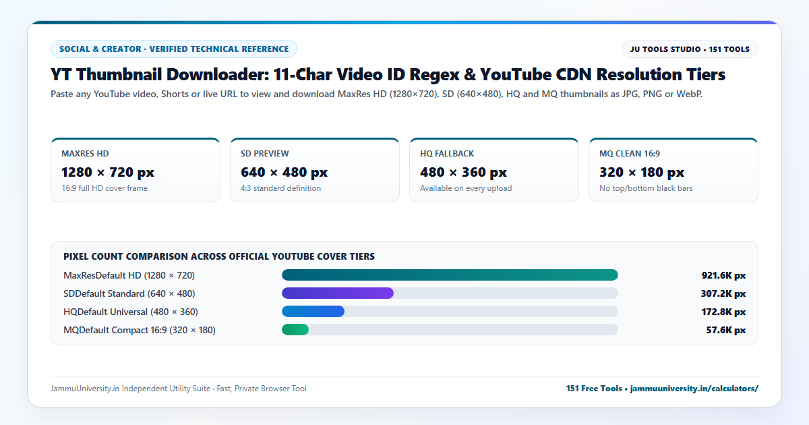
Task: Open the MQ Clean 16:9 card
Action: point(673,170)
